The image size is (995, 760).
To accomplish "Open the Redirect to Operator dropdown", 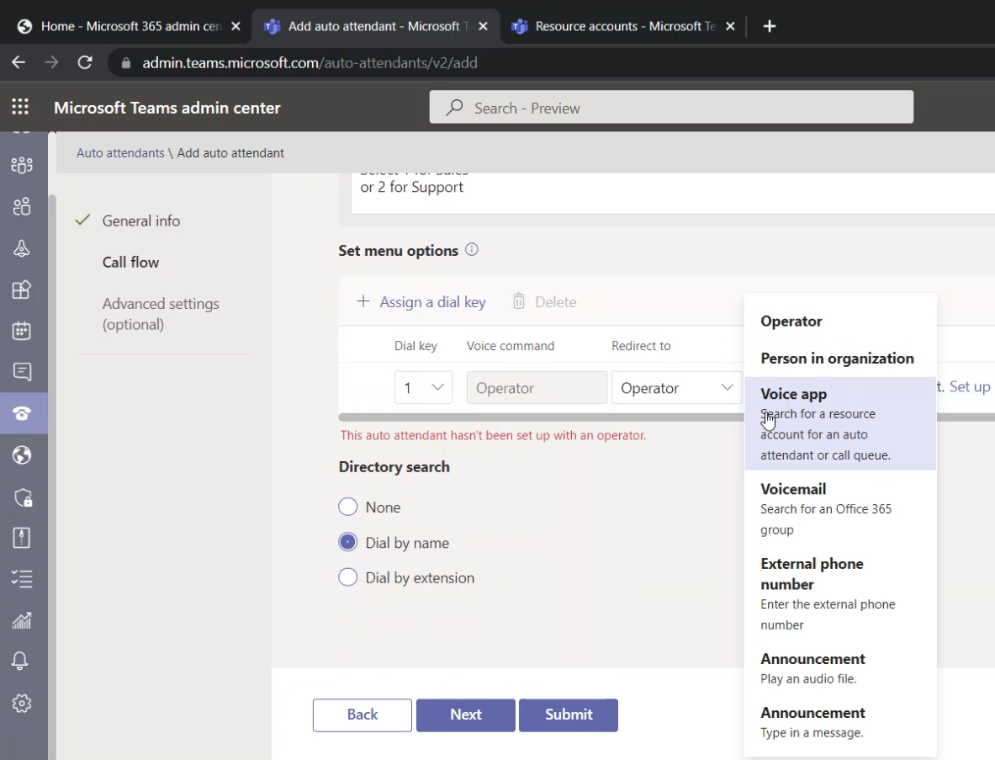I will [676, 387].
